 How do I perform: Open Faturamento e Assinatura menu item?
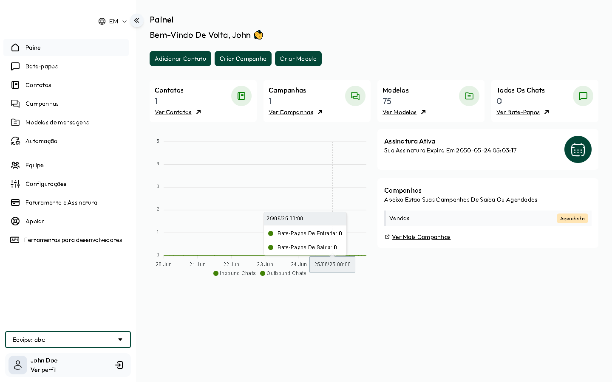61,202
